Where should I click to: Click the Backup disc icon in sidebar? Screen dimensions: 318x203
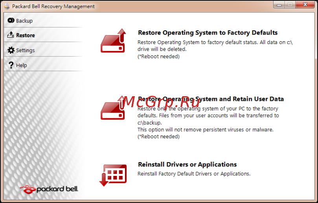coord(11,20)
